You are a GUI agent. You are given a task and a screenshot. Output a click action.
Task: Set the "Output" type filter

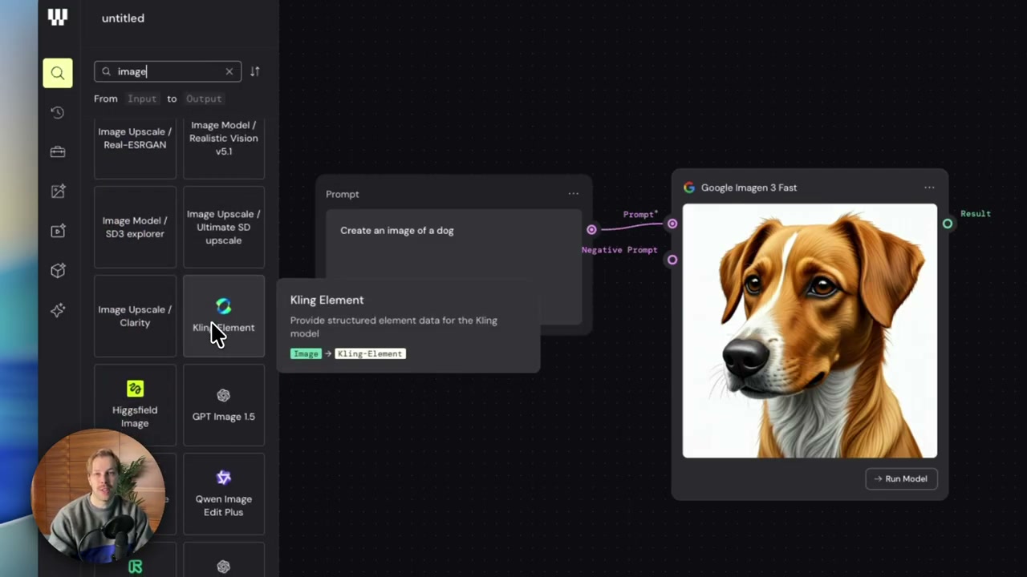click(x=204, y=99)
